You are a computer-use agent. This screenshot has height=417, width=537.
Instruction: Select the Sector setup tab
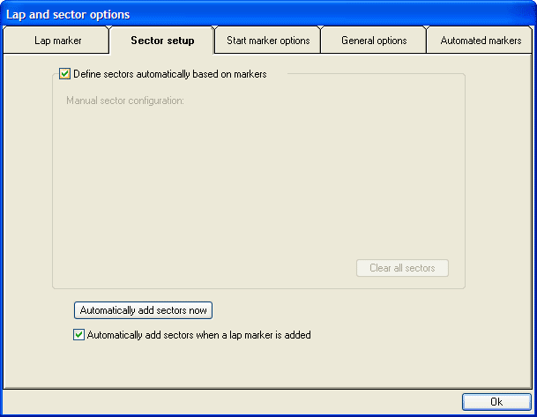pos(162,41)
